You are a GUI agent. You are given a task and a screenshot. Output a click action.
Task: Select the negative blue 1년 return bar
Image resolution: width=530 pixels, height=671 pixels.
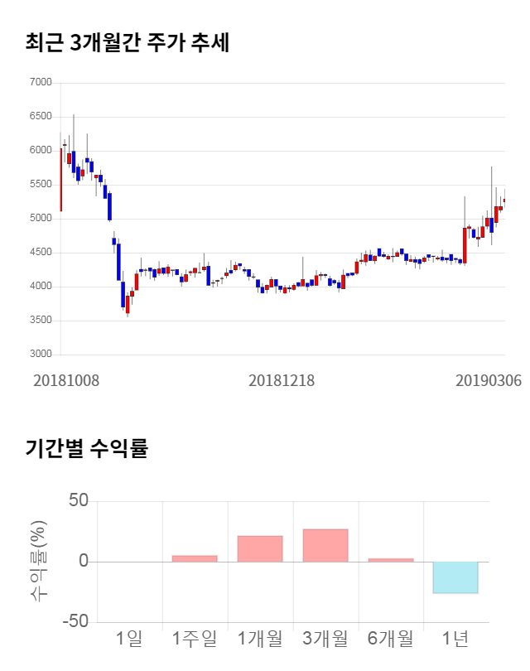point(455,577)
